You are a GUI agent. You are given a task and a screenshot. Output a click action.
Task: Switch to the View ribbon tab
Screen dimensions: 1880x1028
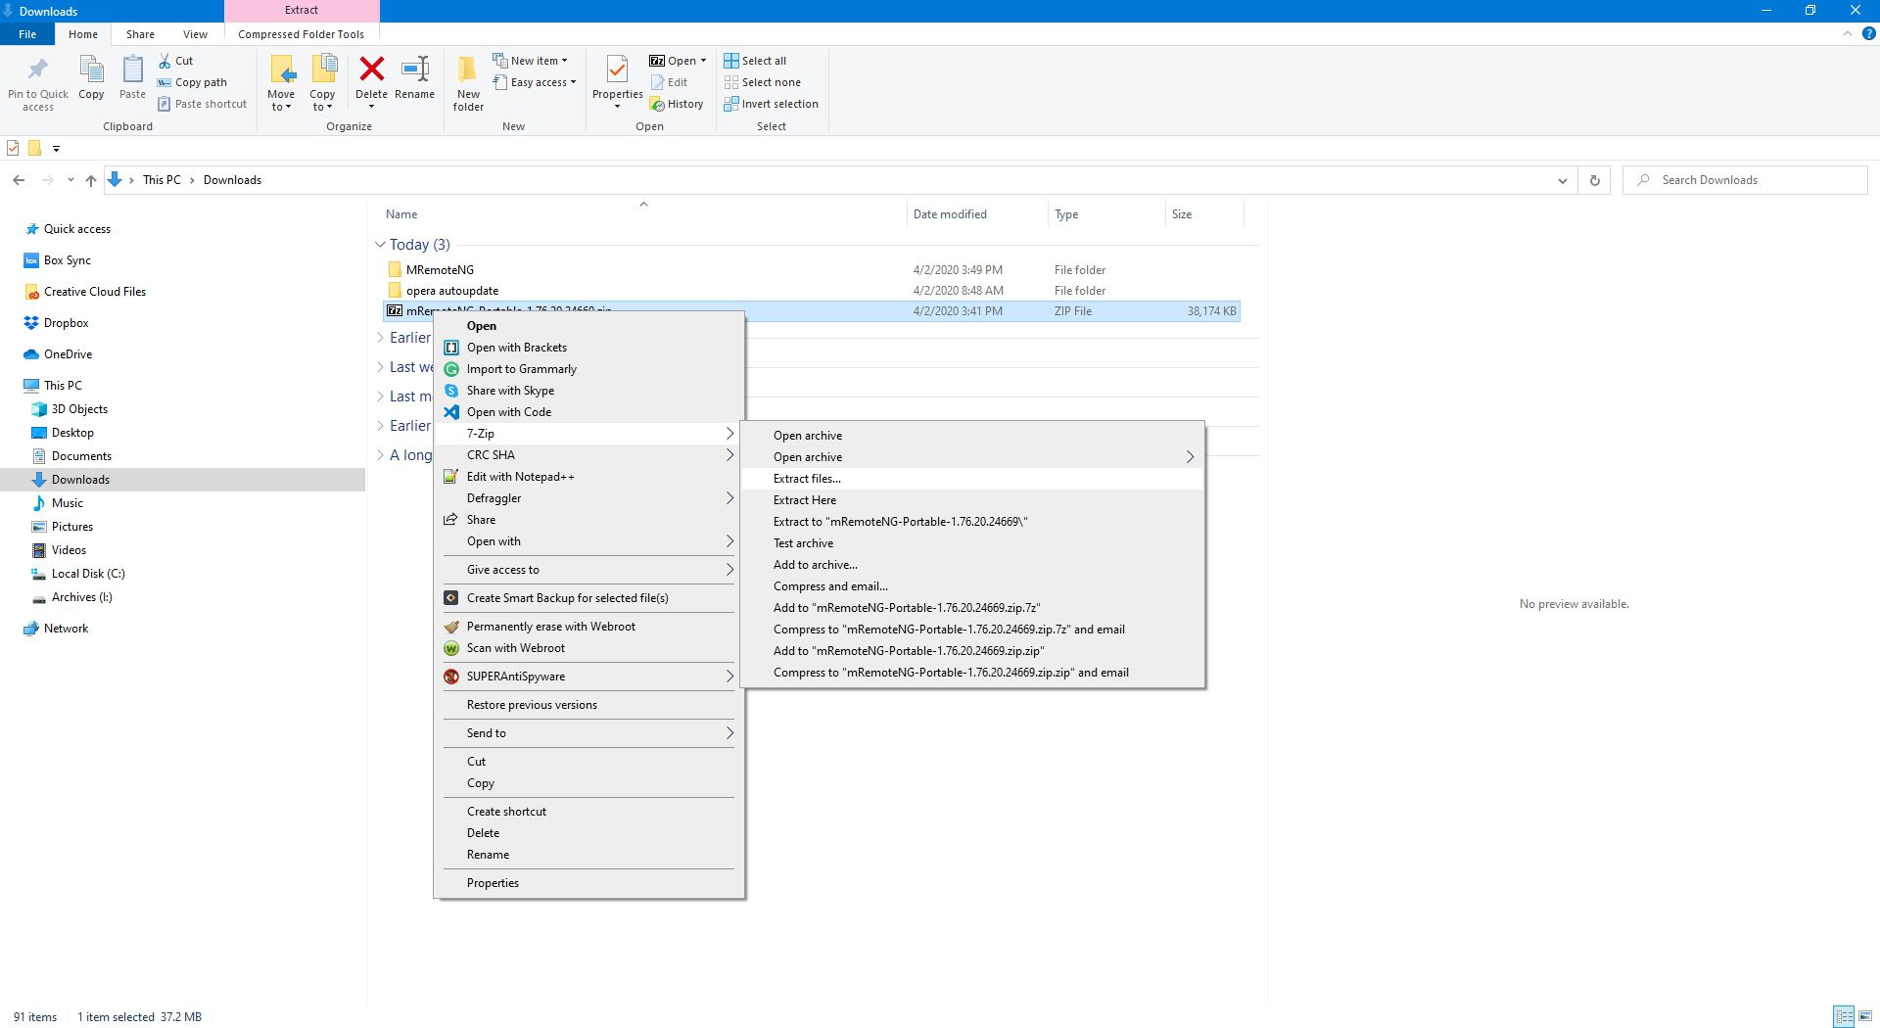(x=195, y=34)
